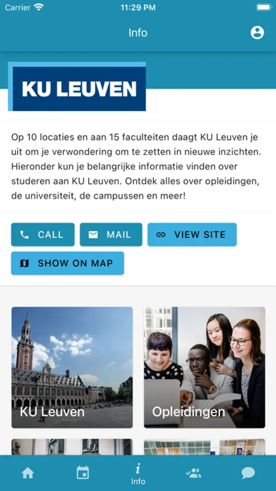Screen dimensions: 276x491
Task: Click the KU LEUVEN logo banner
Action: coord(77,86)
